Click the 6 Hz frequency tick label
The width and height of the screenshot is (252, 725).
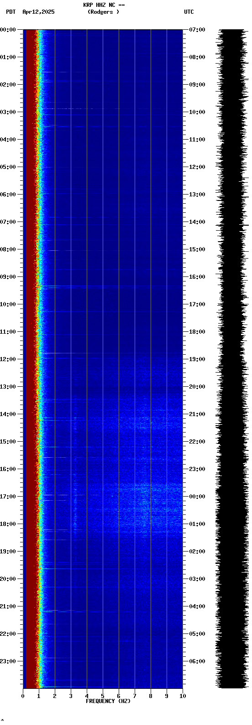pos(119,696)
